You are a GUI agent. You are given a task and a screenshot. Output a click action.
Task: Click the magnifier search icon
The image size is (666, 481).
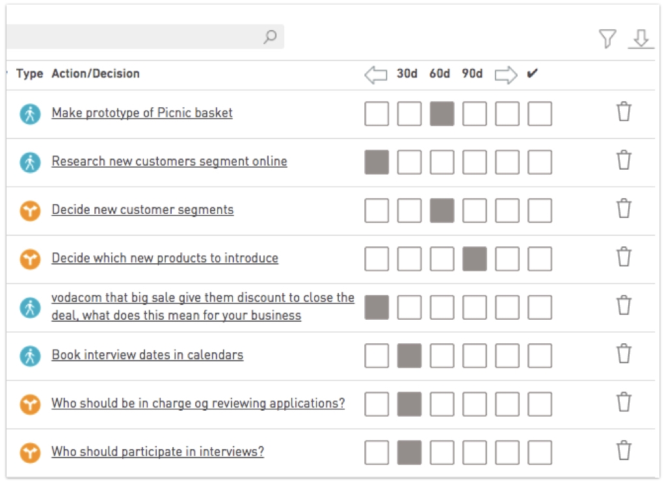(x=270, y=37)
